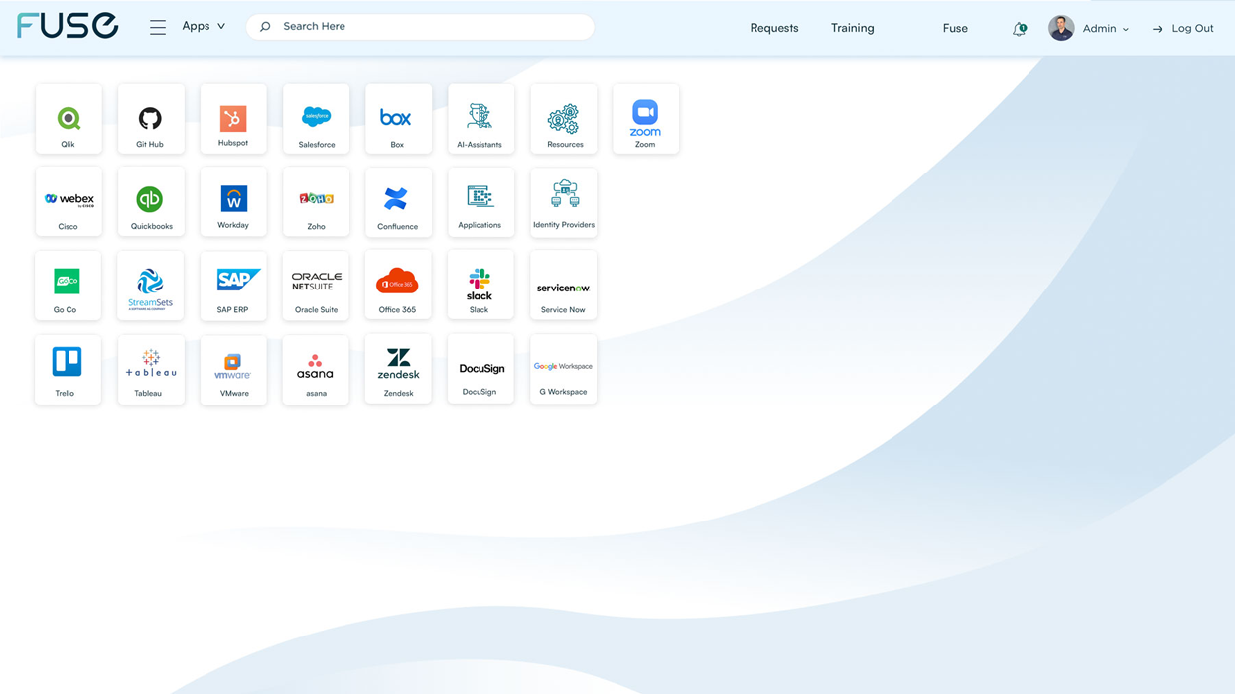Open the Identity Providers tile
The height and width of the screenshot is (694, 1235).
pyautogui.click(x=563, y=201)
